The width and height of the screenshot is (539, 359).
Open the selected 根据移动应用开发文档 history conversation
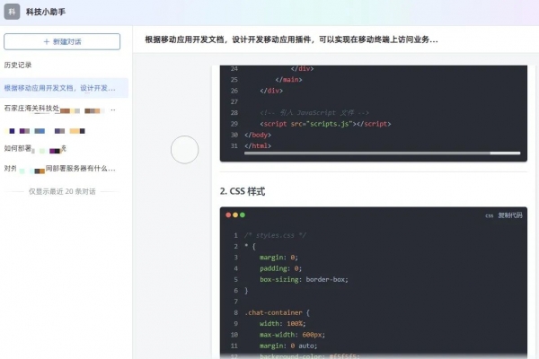click(61, 88)
